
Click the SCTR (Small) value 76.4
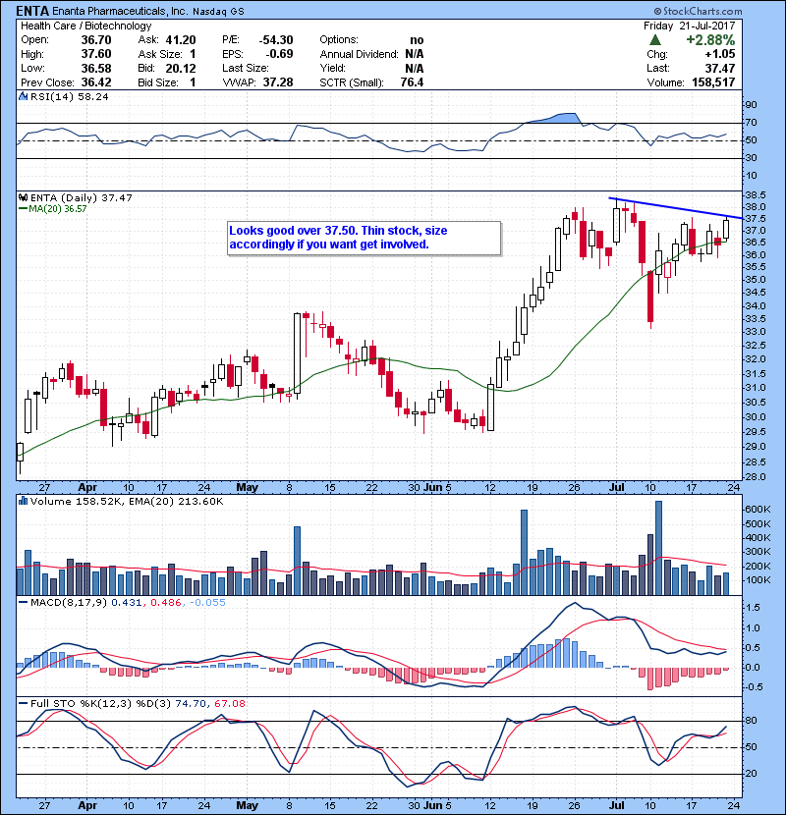click(x=412, y=82)
